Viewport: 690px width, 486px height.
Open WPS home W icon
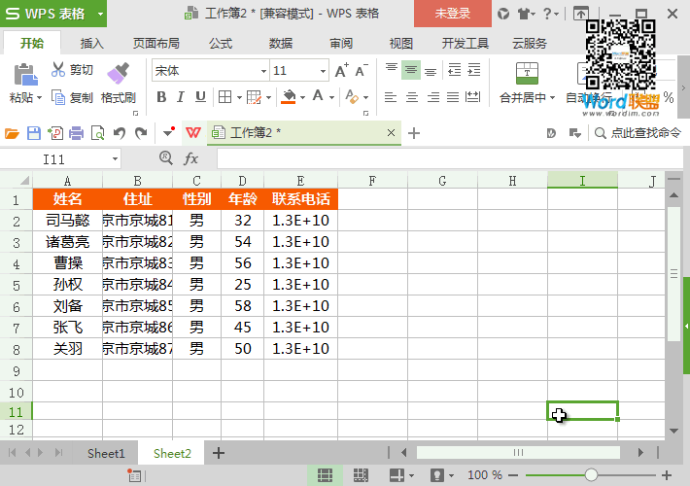[x=193, y=133]
